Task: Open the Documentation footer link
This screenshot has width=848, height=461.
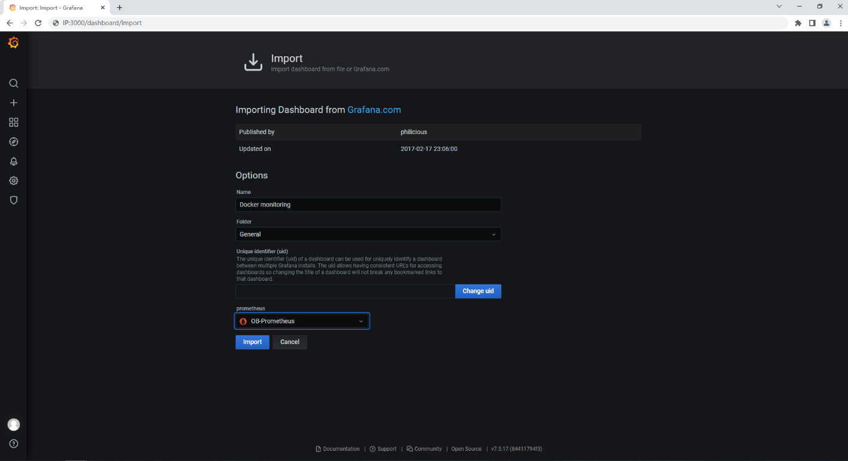Action: pyautogui.click(x=338, y=449)
